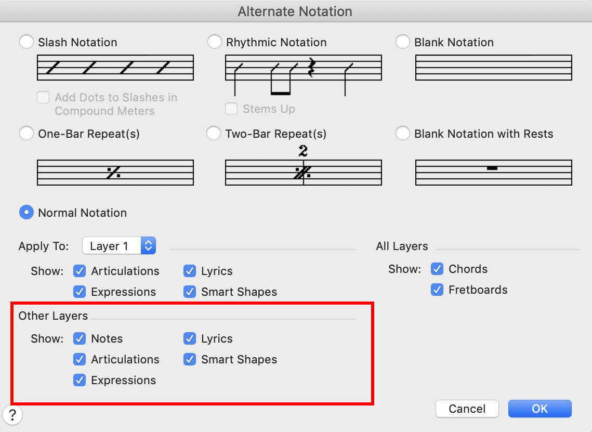Pick the Two-Bar Repeat(s) radio button

[x=214, y=134]
